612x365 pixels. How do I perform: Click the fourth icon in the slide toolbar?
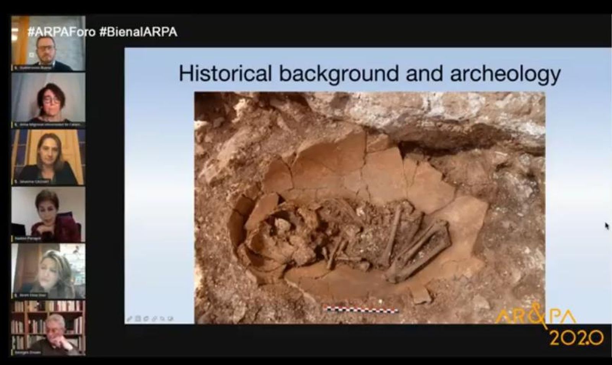click(x=154, y=318)
